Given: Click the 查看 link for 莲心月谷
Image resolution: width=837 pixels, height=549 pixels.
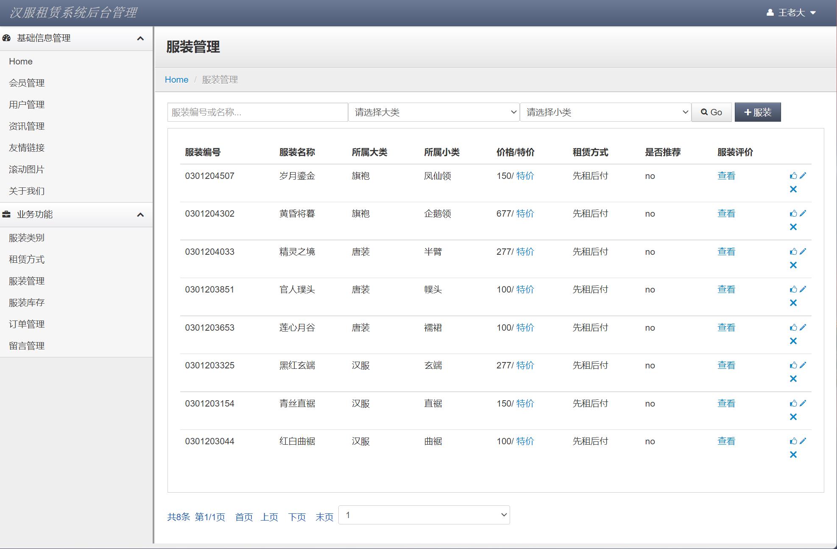Looking at the screenshot, I should [726, 327].
